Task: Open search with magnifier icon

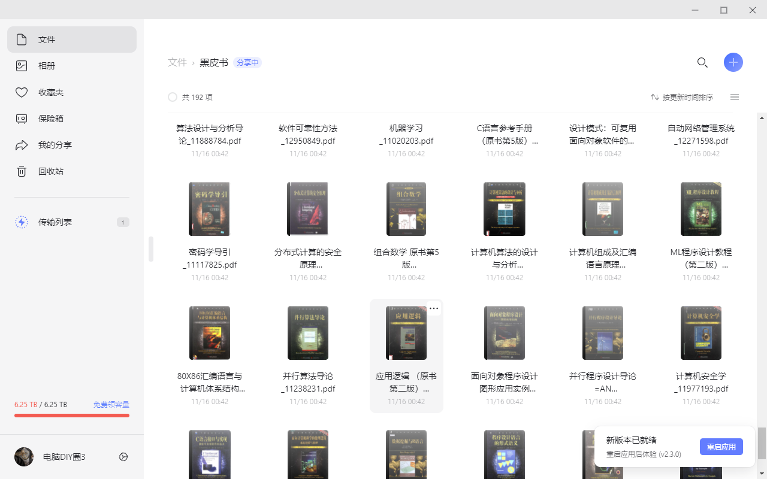Action: pyautogui.click(x=702, y=62)
